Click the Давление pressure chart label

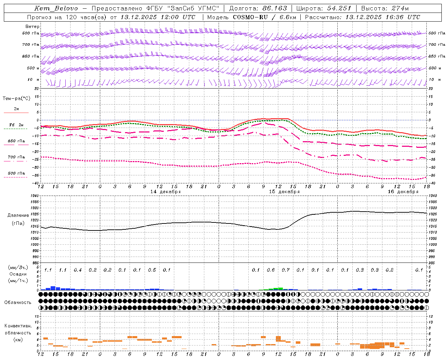18,215
